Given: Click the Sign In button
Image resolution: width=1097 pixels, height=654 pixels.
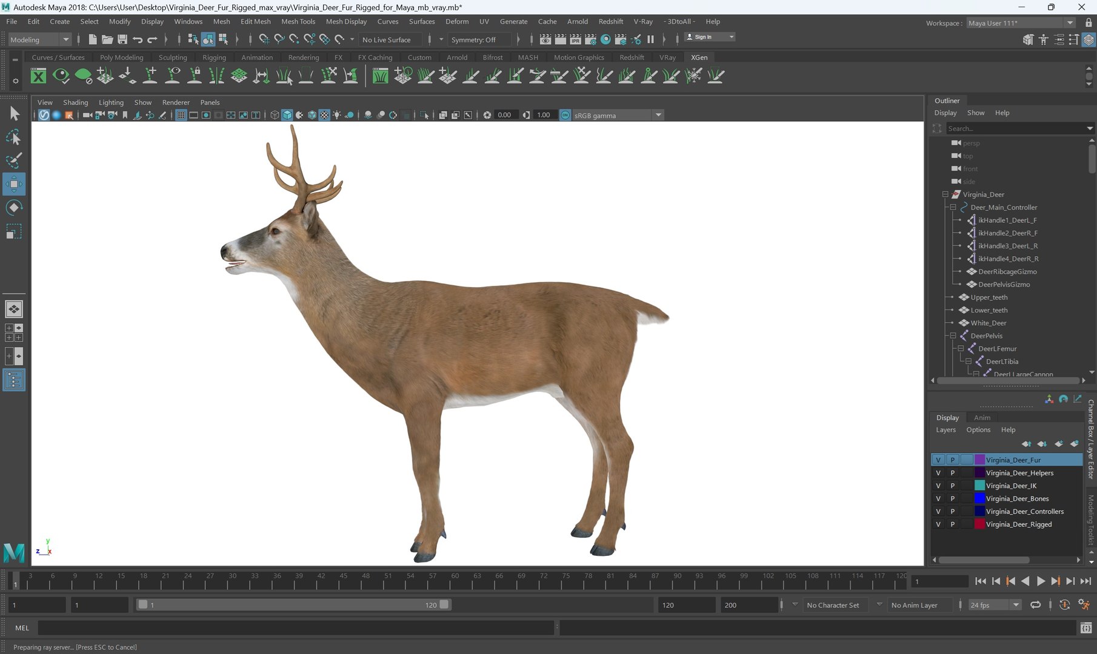Looking at the screenshot, I should [709, 37].
